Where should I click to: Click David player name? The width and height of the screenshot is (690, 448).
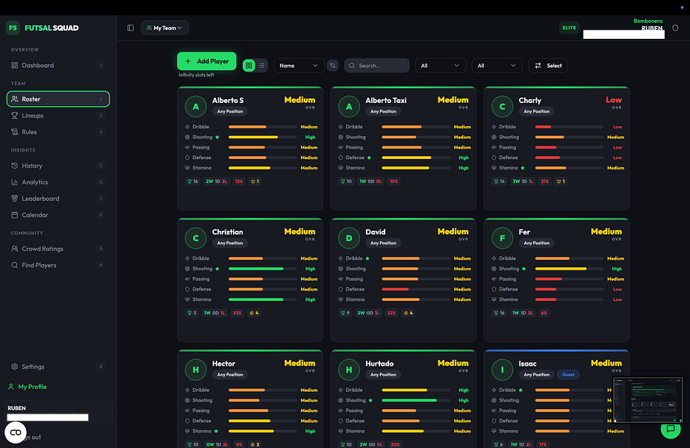(x=376, y=232)
